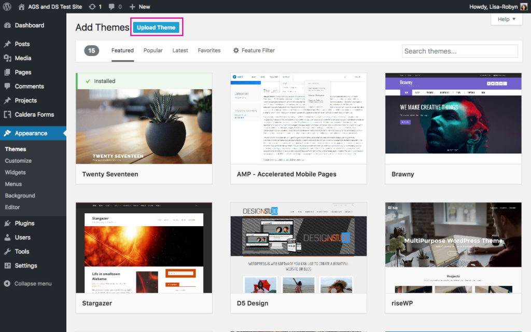Click the Stargazer theme name
This screenshot has height=332, width=531.
(97, 303)
